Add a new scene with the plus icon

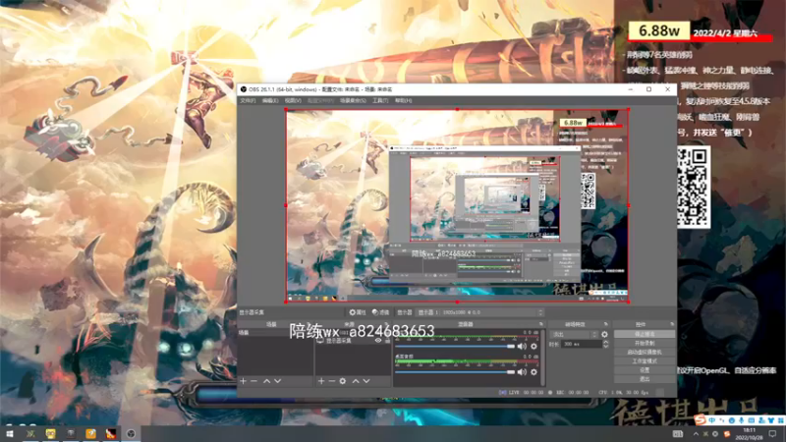243,381
